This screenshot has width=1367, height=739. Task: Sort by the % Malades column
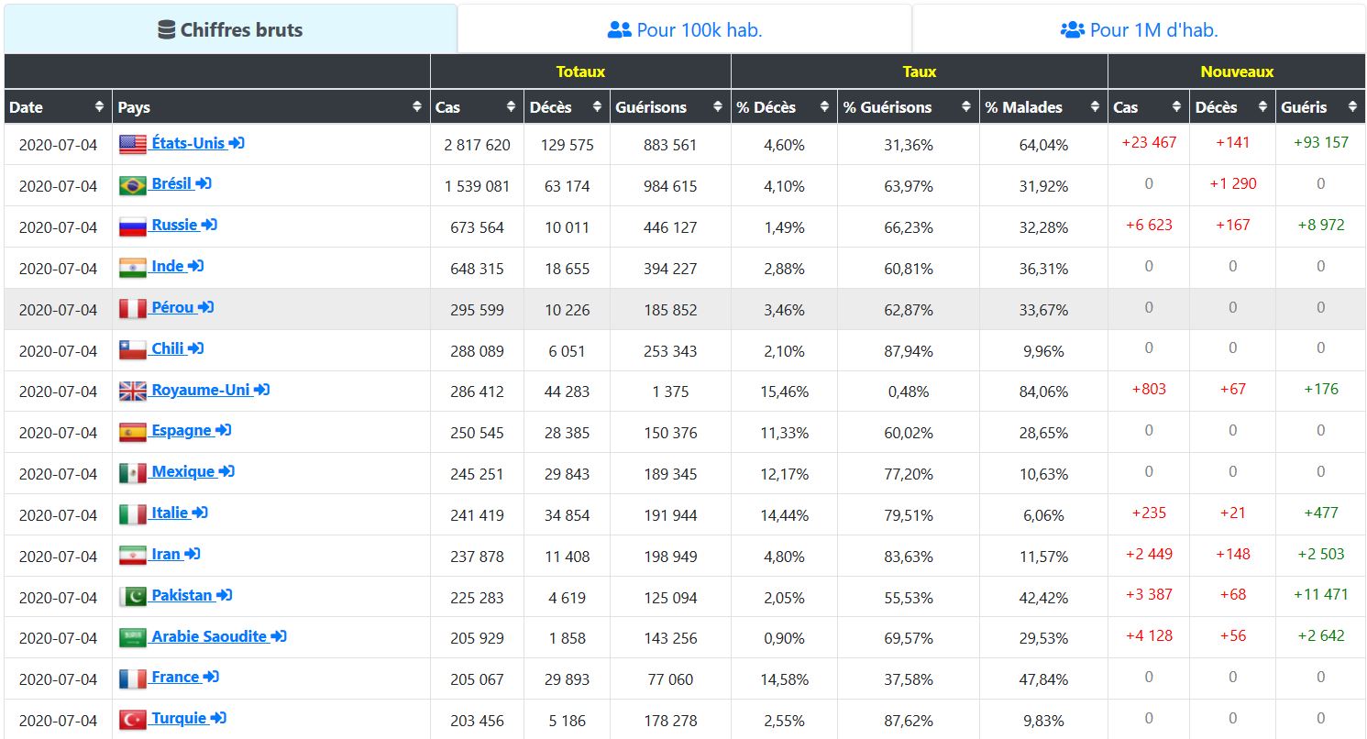click(1043, 107)
